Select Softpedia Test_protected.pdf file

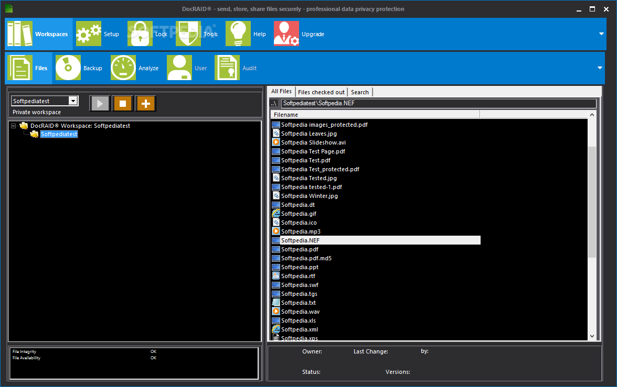pyautogui.click(x=320, y=169)
